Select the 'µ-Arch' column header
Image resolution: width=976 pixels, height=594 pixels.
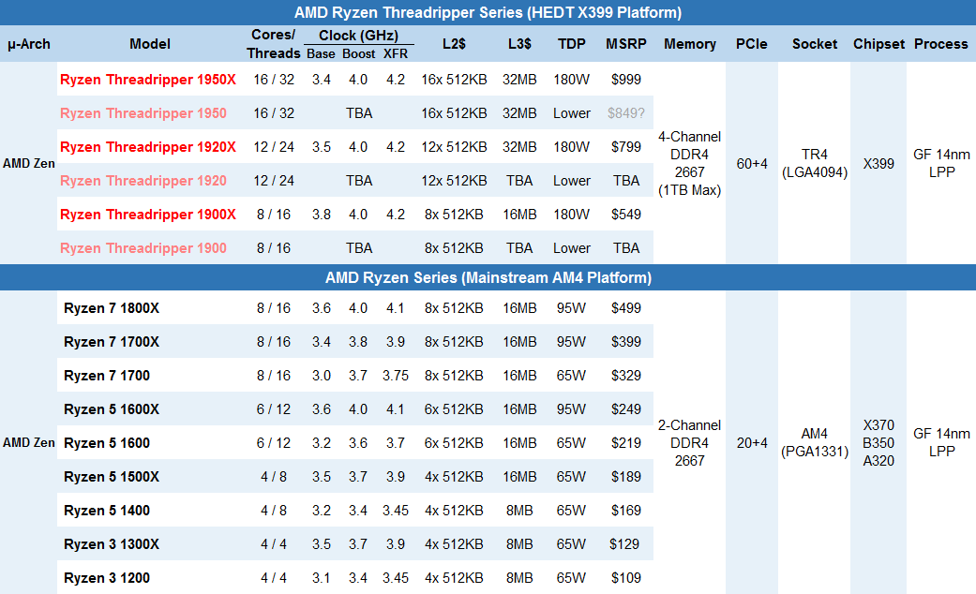(29, 44)
